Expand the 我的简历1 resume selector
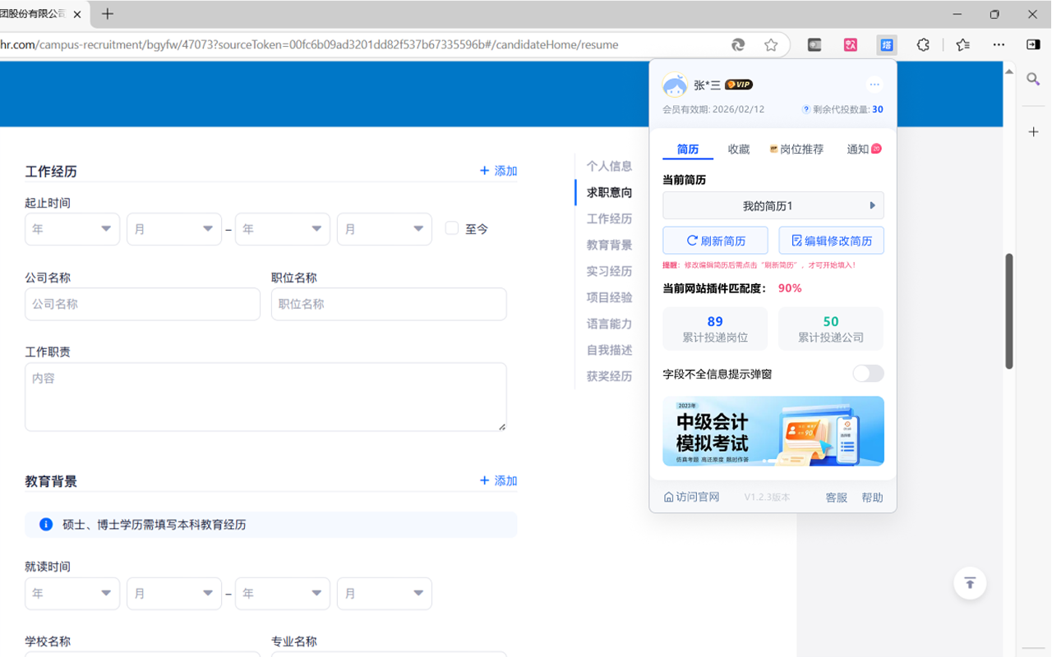This screenshot has width=1052, height=657. pos(773,204)
